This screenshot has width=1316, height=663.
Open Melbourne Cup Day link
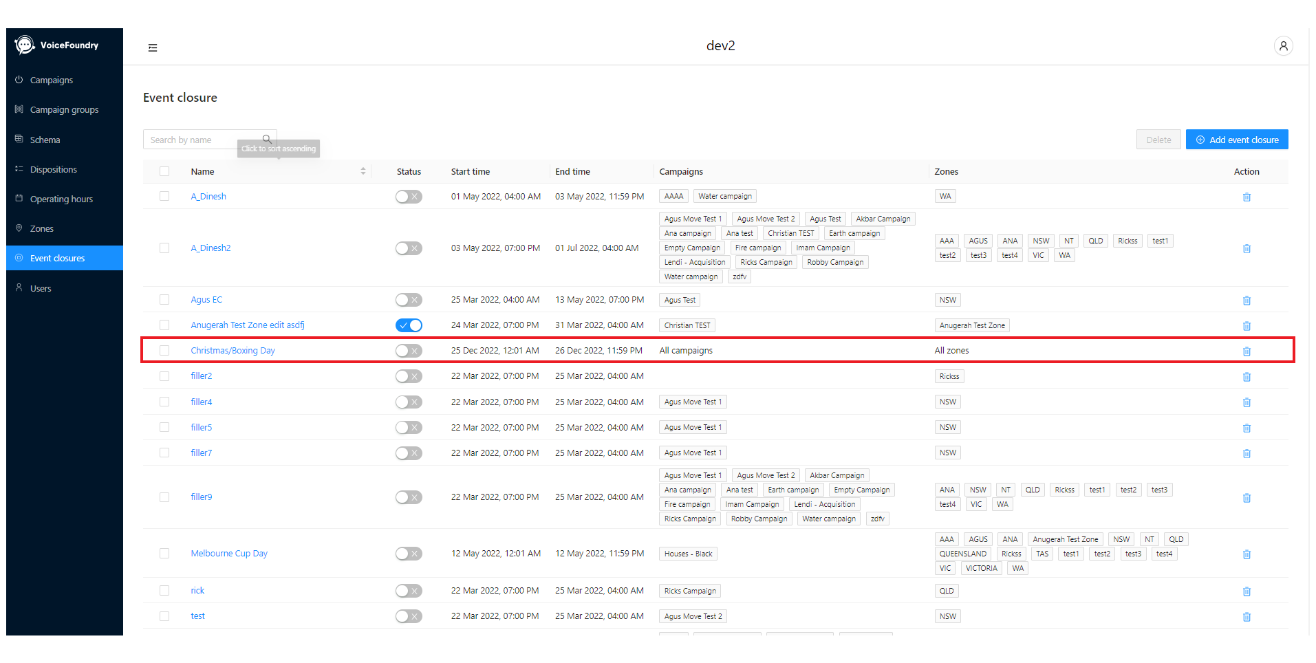coord(229,553)
